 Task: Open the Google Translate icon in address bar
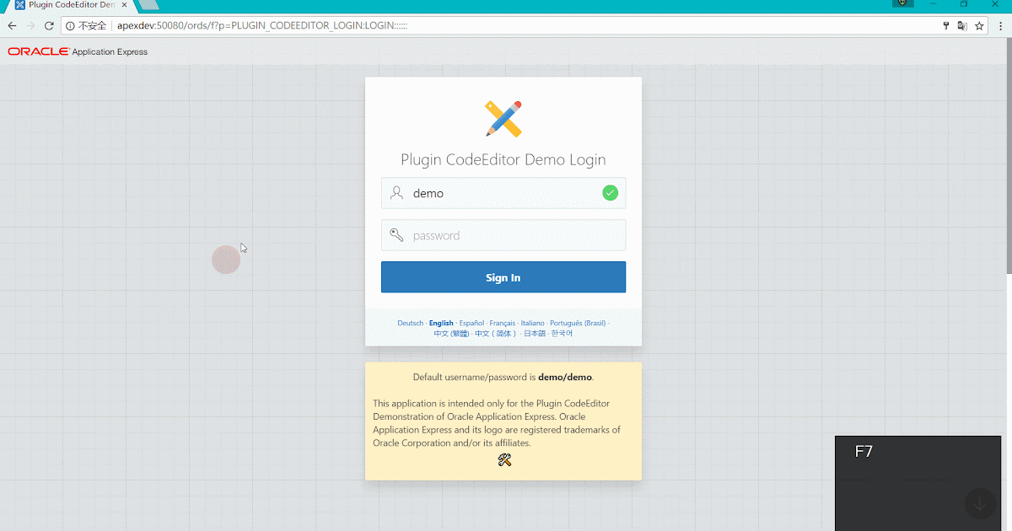962,25
